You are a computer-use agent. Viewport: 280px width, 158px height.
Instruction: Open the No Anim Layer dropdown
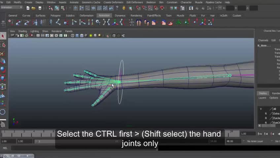(x=255, y=141)
